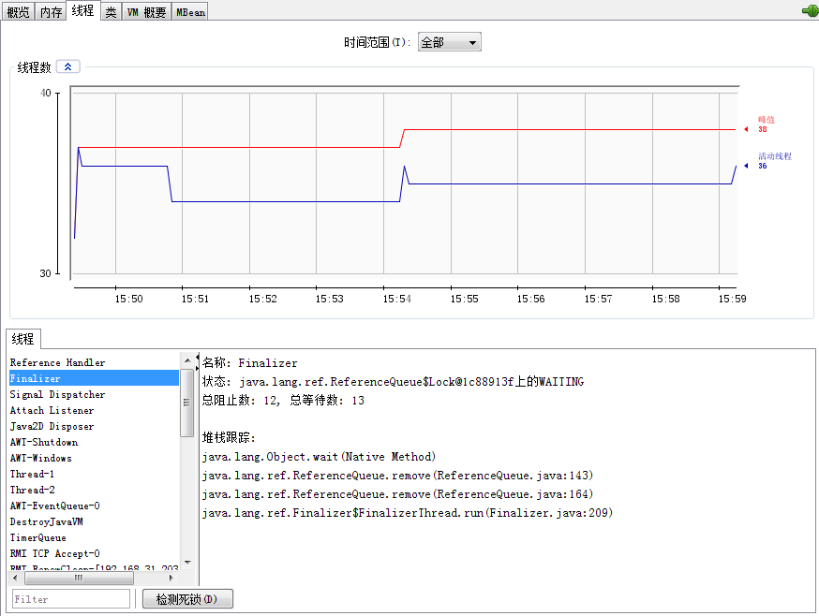Switch to the 概览 tab
The height and width of the screenshot is (616, 819).
click(18, 10)
